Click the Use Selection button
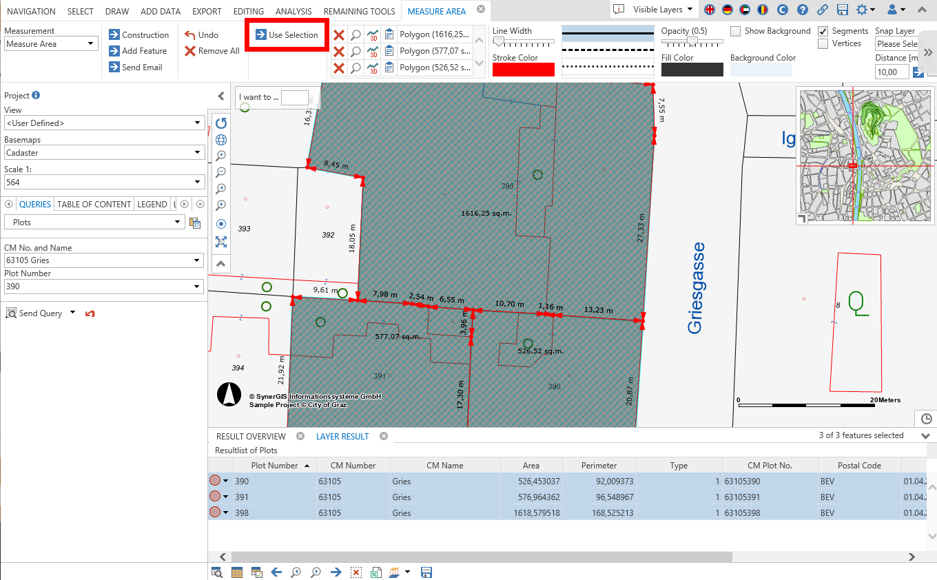The image size is (937, 580). 287,34
